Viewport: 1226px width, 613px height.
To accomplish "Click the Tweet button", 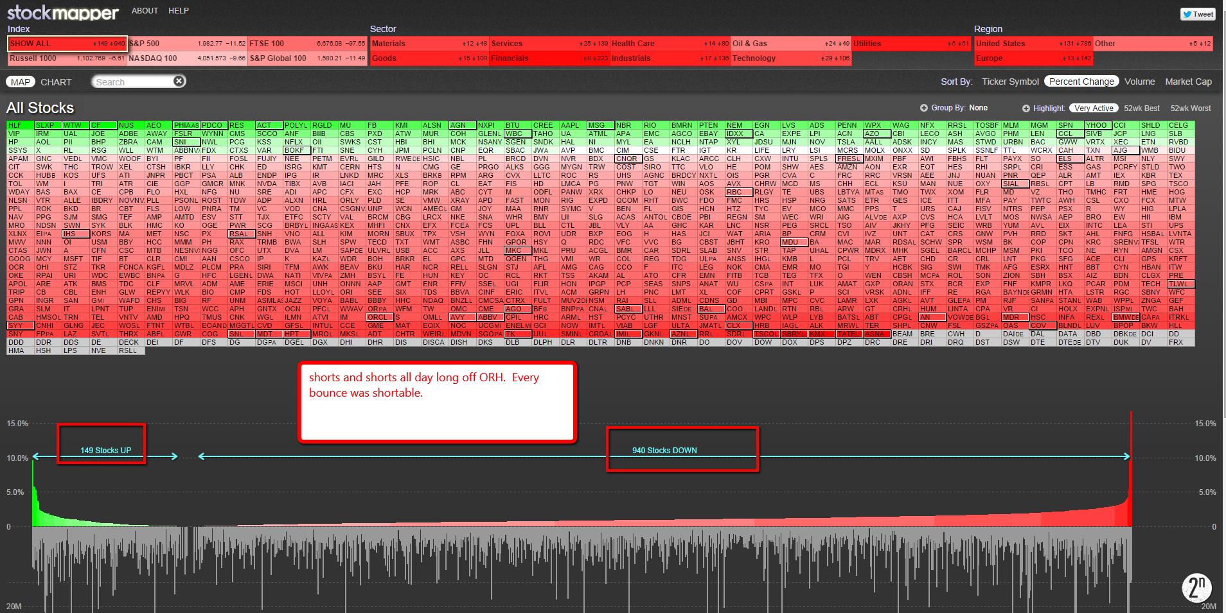I will [x=1198, y=14].
